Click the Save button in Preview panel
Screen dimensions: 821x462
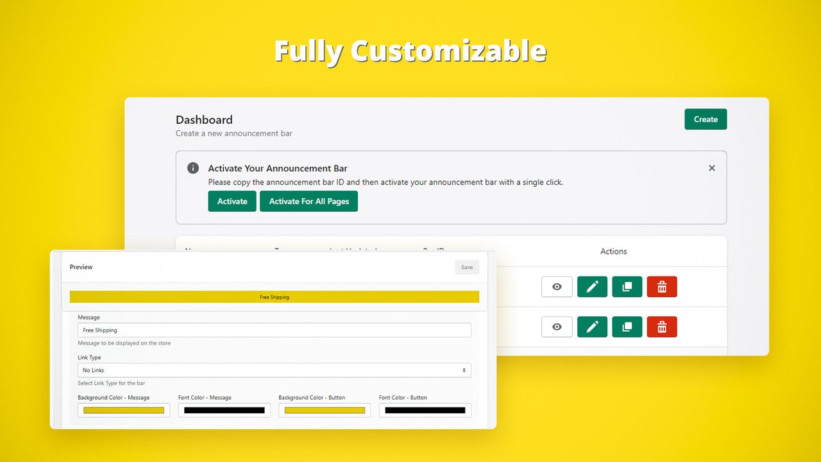point(467,267)
